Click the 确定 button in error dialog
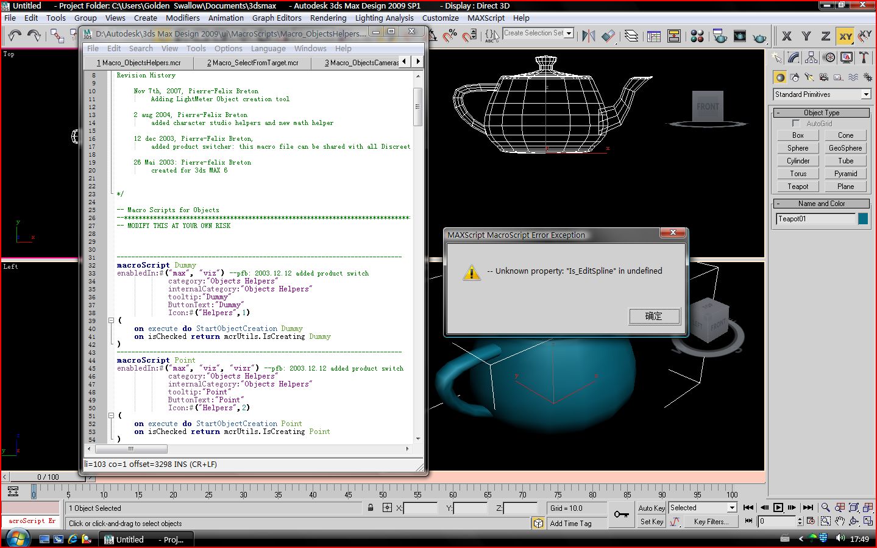 pyautogui.click(x=653, y=316)
